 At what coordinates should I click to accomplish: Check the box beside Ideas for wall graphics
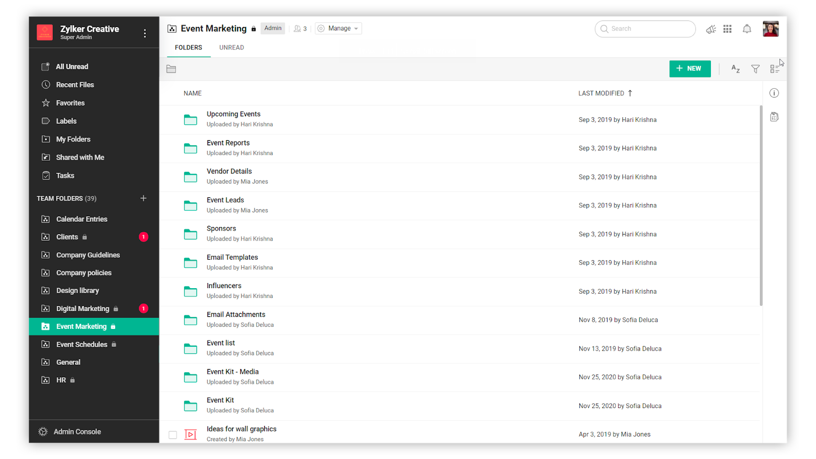click(173, 435)
